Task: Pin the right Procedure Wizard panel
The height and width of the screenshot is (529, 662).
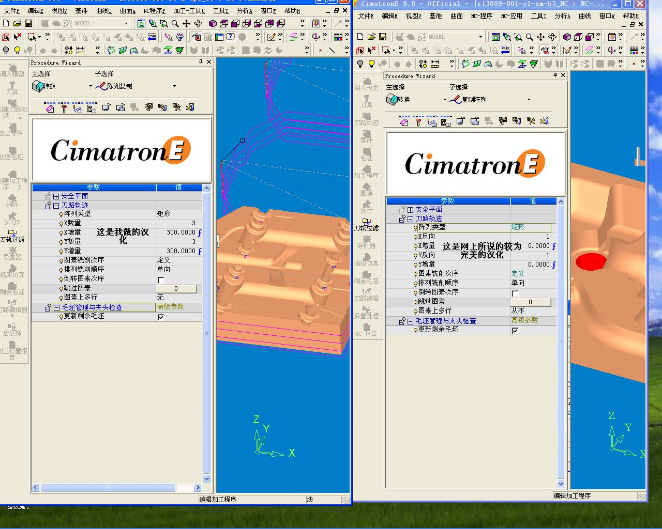Action: (x=555, y=75)
